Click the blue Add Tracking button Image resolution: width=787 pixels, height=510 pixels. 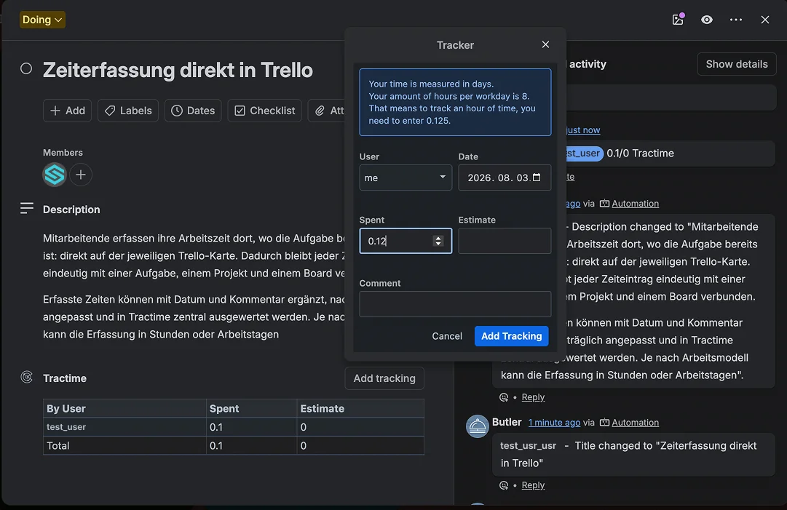[x=512, y=336]
